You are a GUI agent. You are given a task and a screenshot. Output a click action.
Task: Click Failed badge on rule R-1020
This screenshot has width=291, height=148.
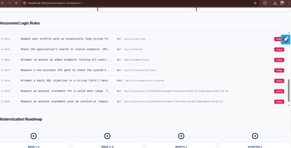[x=279, y=102]
